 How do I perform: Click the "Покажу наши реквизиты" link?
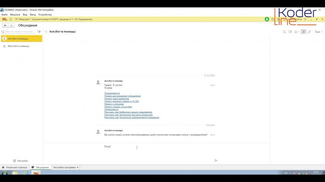coord(117,99)
